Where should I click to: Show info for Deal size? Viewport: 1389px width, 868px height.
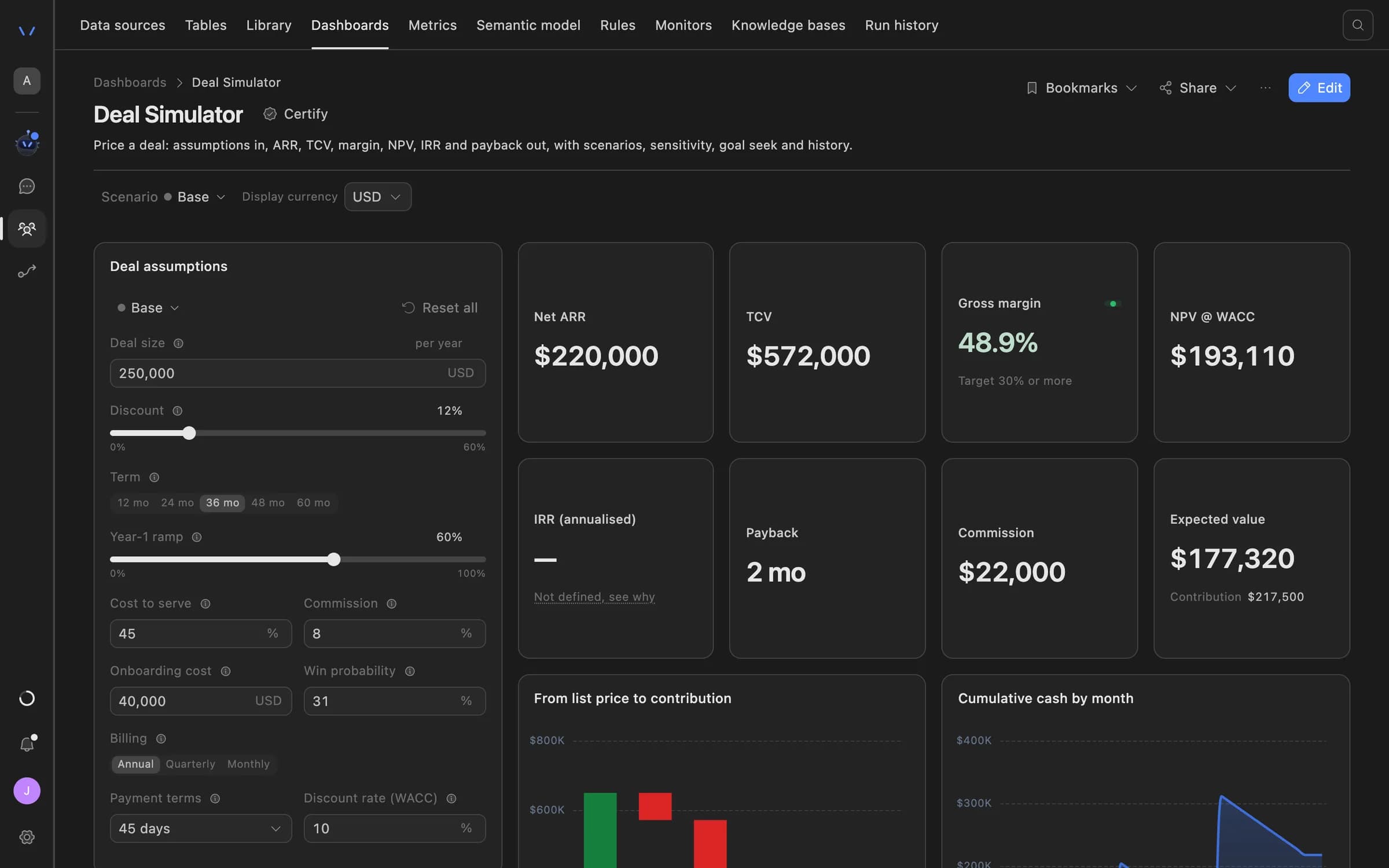point(178,344)
